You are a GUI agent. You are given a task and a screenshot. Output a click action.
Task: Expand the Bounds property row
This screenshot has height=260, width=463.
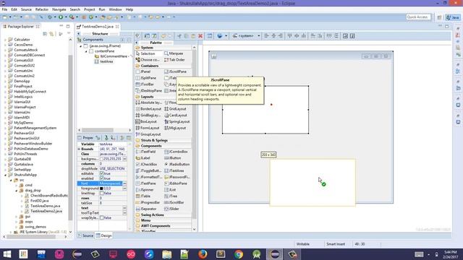(79, 149)
